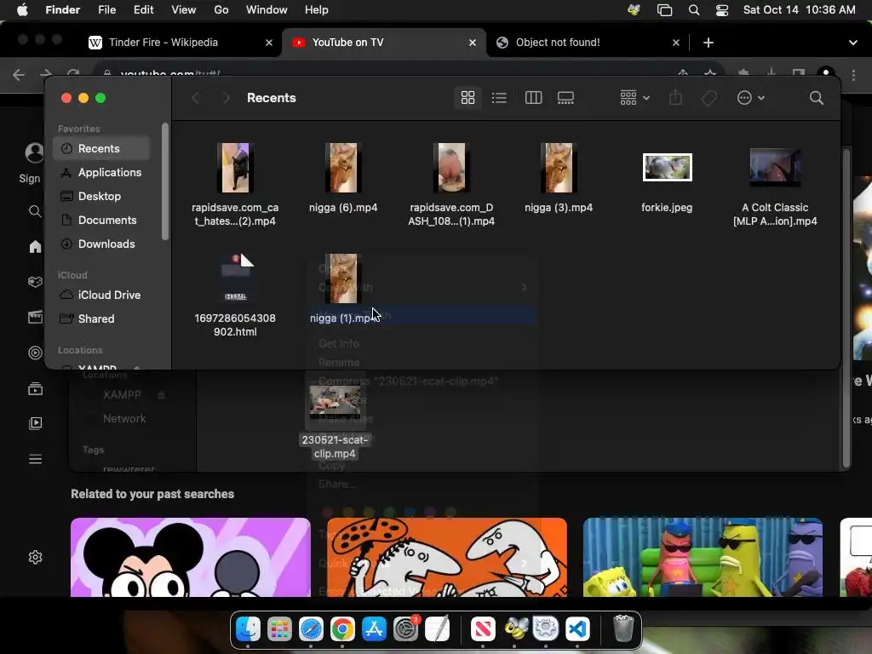This screenshot has width=872, height=654.
Task: Open Shared in Finder sidebar
Action: pyautogui.click(x=102, y=318)
